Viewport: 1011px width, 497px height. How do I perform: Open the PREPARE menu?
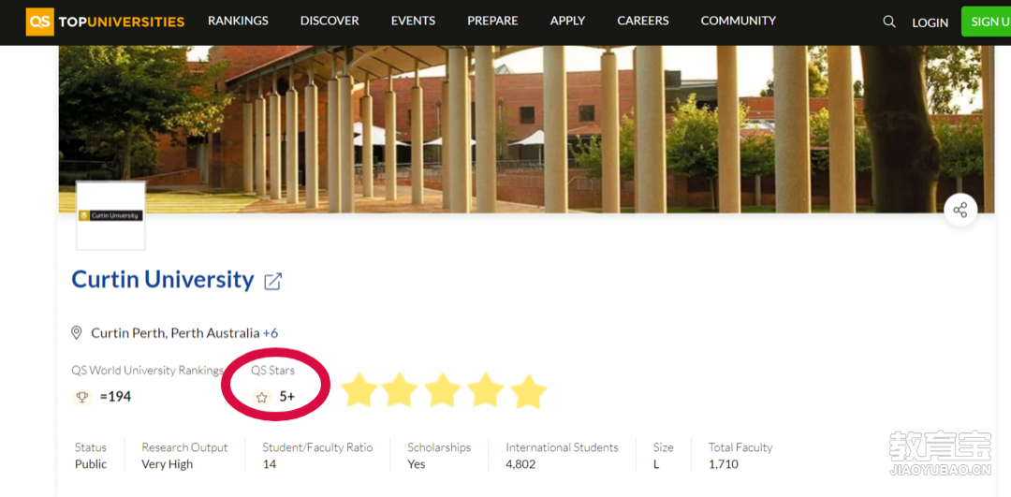492,21
